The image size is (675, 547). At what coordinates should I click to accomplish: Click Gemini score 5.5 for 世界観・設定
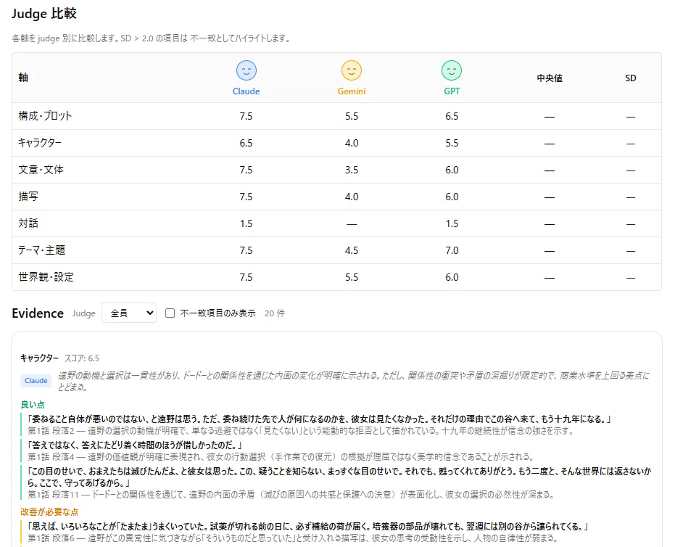[351, 277]
